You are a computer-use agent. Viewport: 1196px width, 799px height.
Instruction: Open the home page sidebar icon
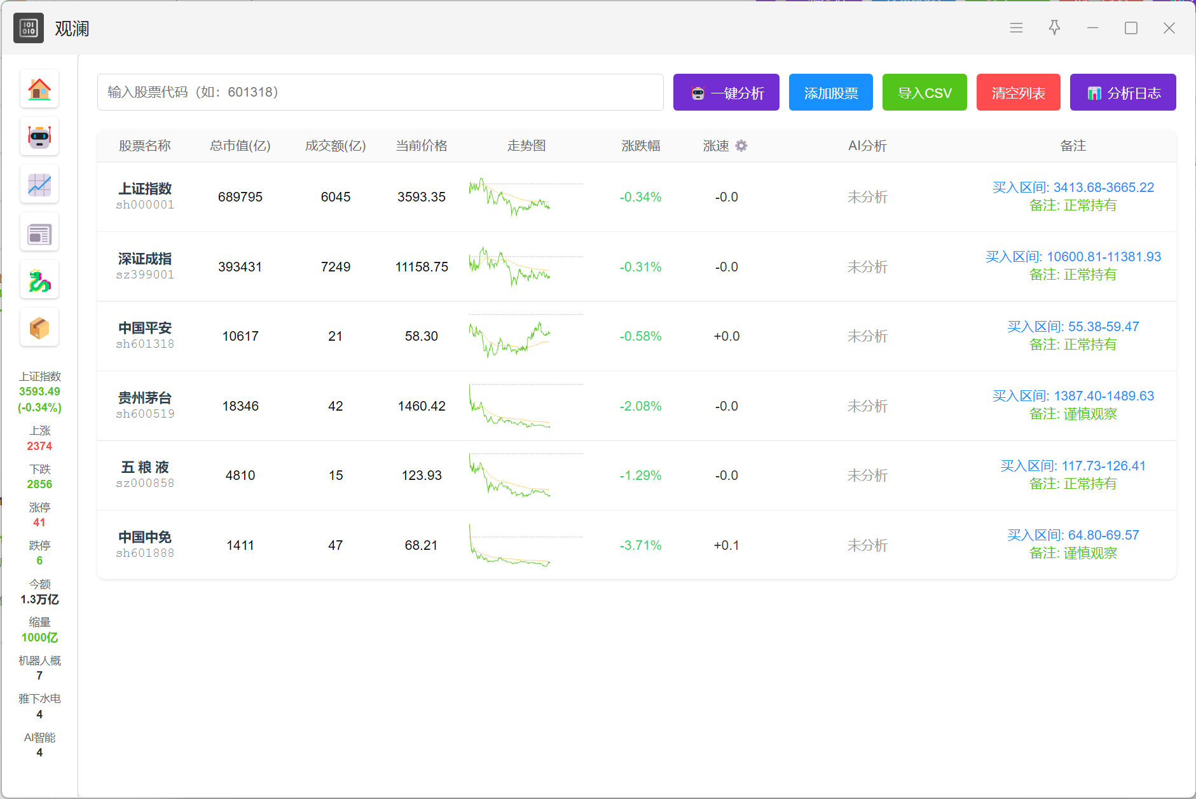click(x=39, y=89)
